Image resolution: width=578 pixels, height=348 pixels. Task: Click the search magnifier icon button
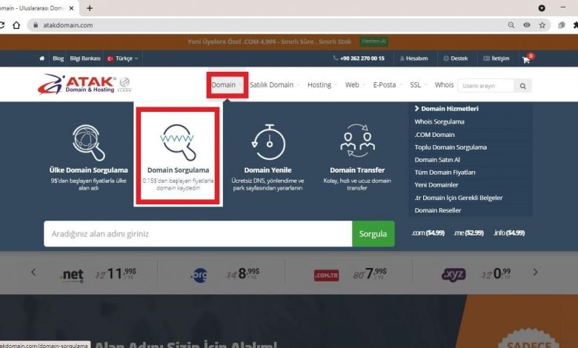(x=523, y=86)
